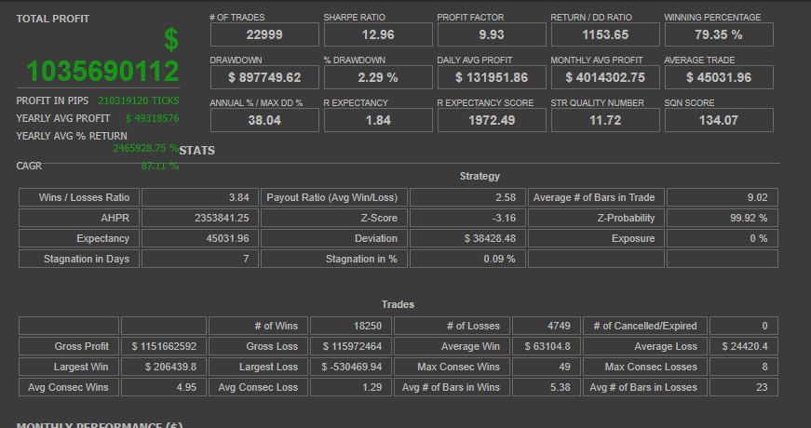This screenshot has height=428, width=811.
Task: Click the Monthly Avg Profit value
Action: tap(605, 78)
